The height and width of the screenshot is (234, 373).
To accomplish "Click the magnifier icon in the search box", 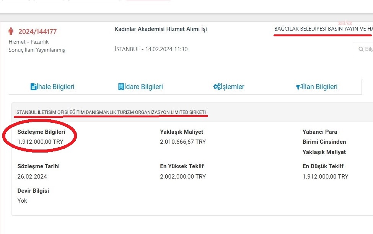I will (361, 49).
